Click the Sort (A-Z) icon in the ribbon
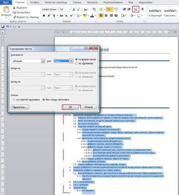179x195 pixels. 136,9
